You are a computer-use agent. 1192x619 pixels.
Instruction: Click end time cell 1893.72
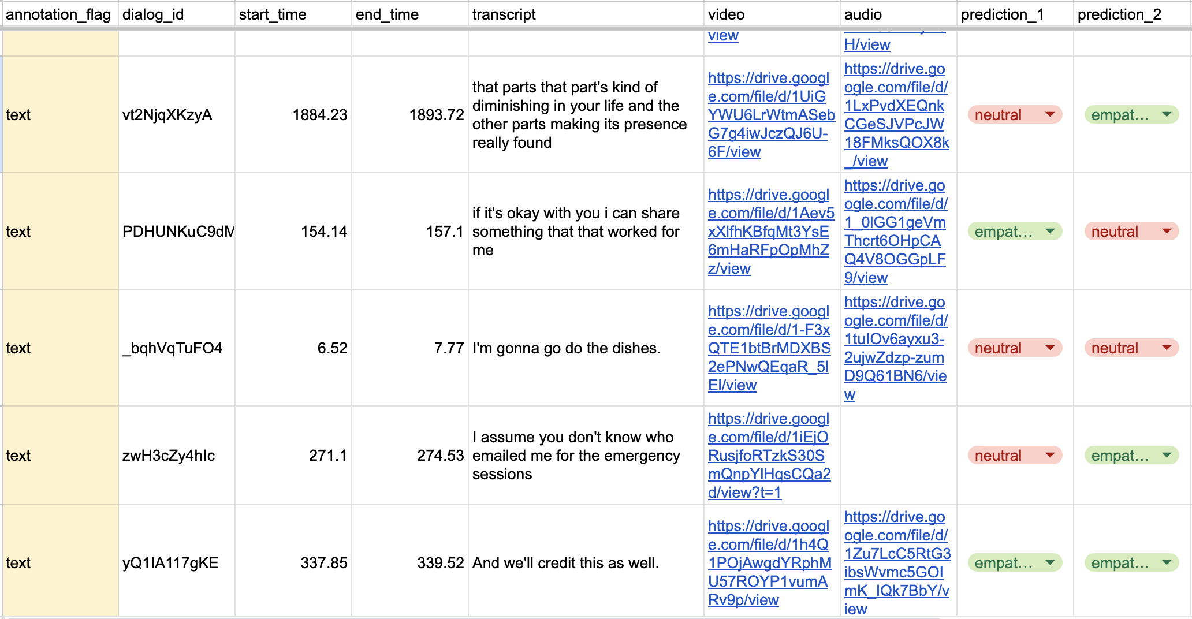click(410, 115)
